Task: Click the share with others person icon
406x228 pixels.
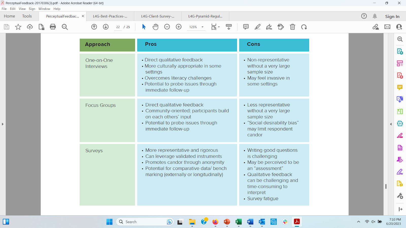Action: [x=399, y=27]
